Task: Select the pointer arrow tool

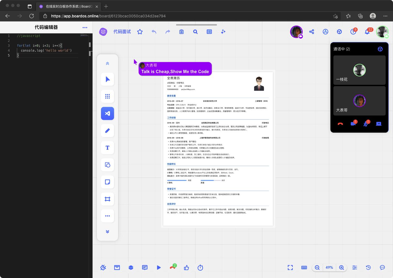Action: pos(108,79)
